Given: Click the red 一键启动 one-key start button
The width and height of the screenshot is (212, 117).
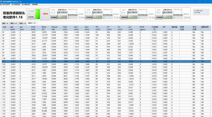Looking at the screenshot, I should 45,14.
